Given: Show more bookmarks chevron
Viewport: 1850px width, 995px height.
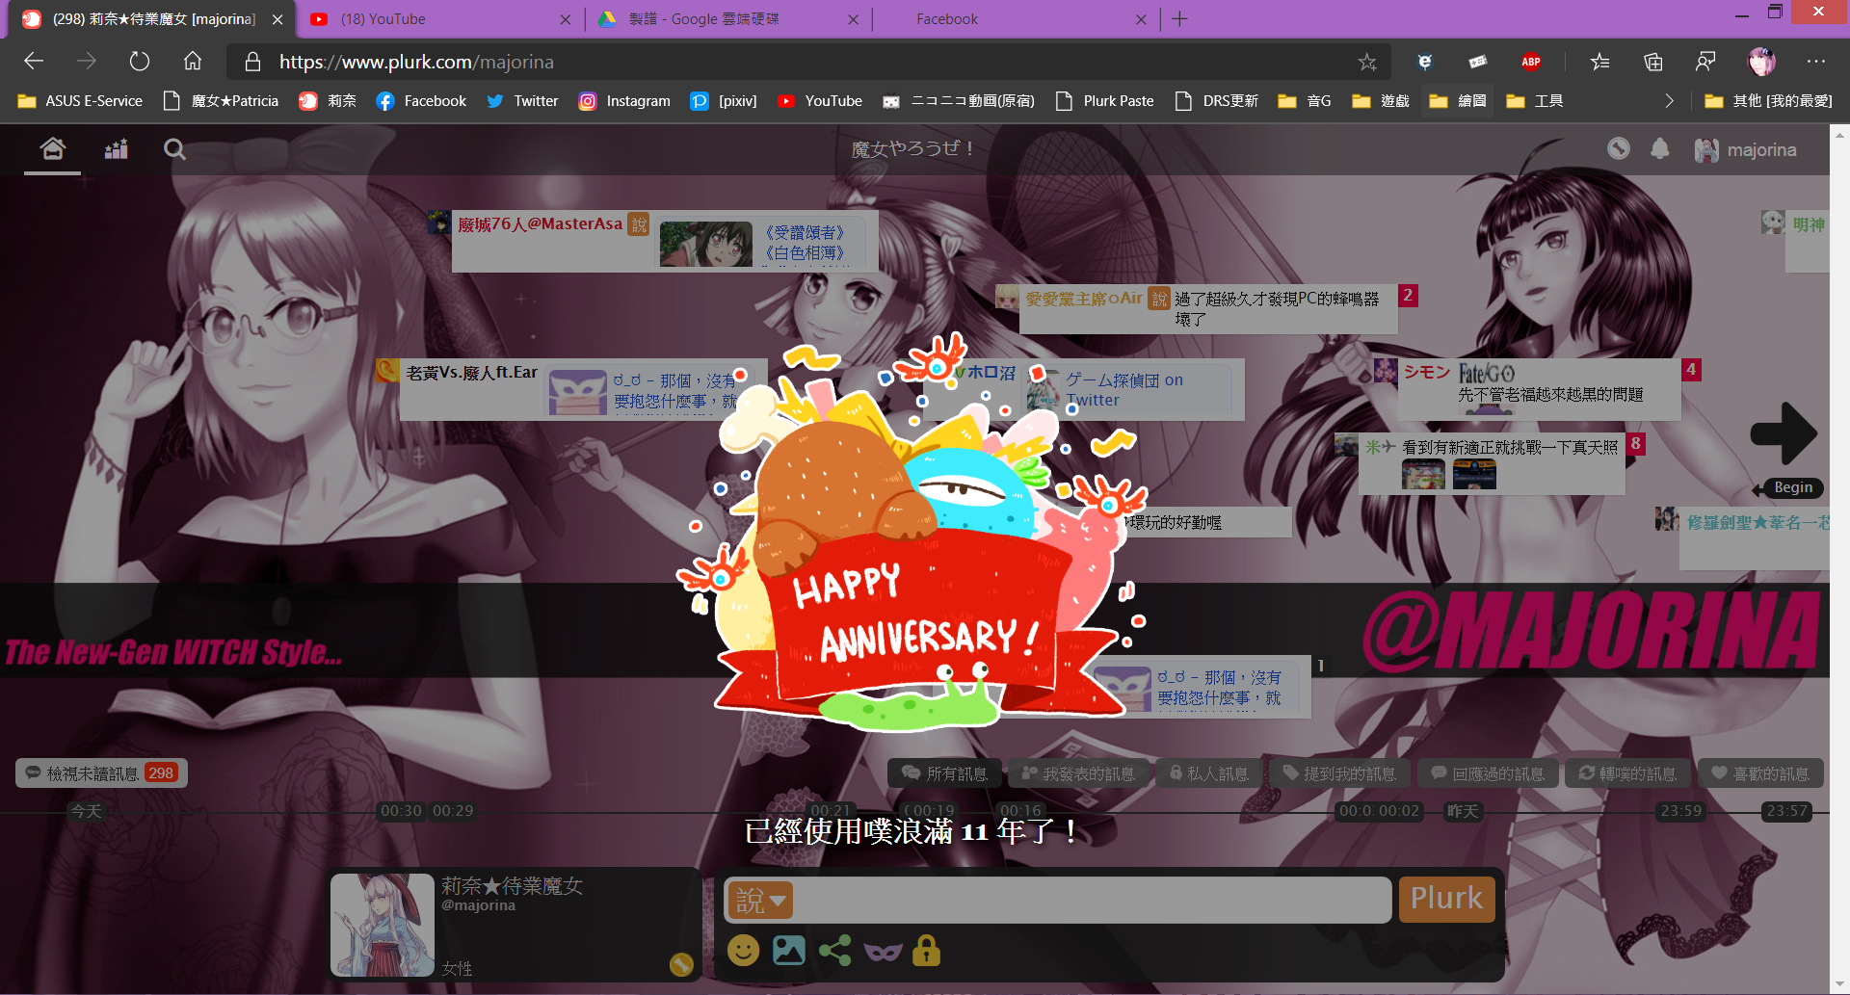Looking at the screenshot, I should pyautogui.click(x=1670, y=101).
